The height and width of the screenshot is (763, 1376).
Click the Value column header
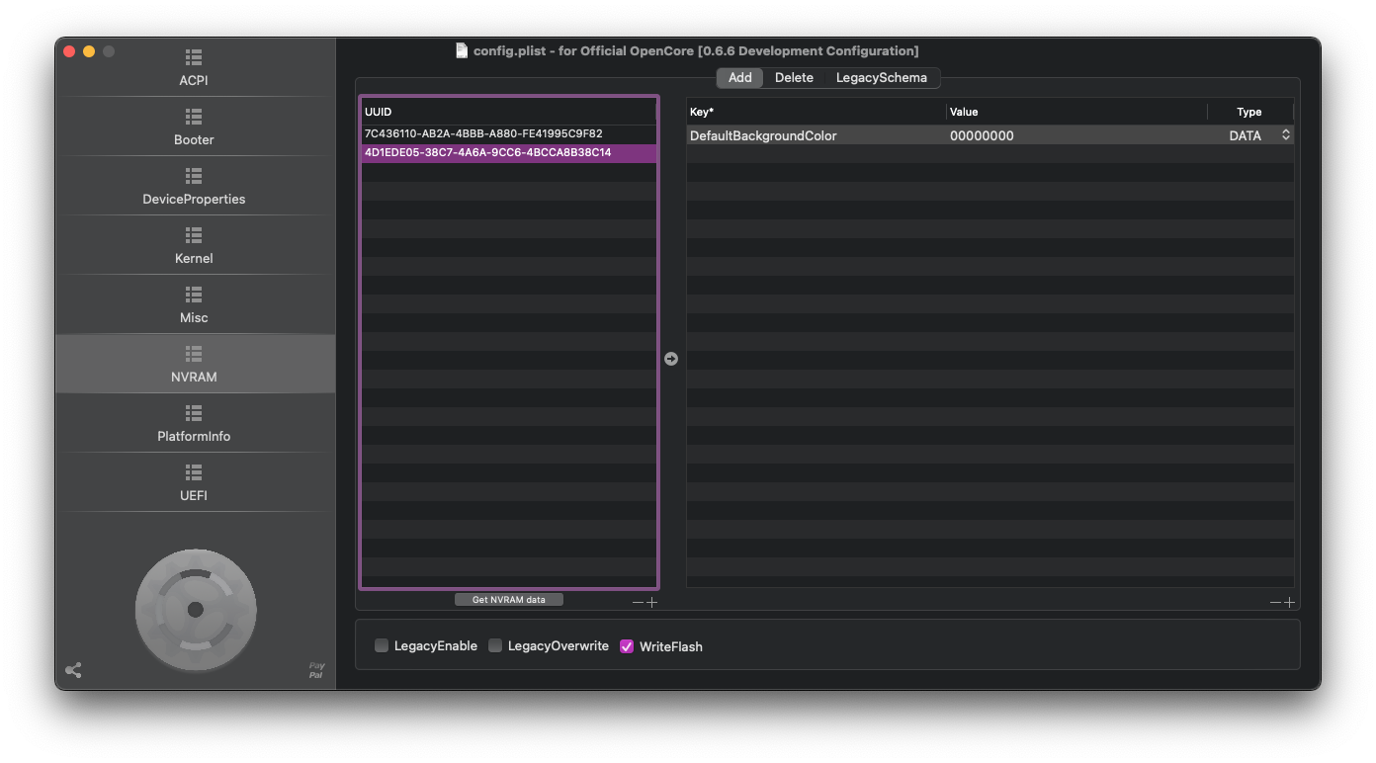(x=1075, y=112)
